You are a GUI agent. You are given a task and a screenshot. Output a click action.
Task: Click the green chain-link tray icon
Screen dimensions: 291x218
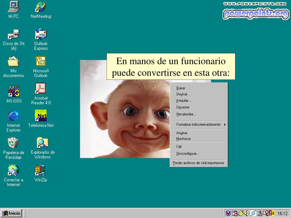[x=253, y=213]
